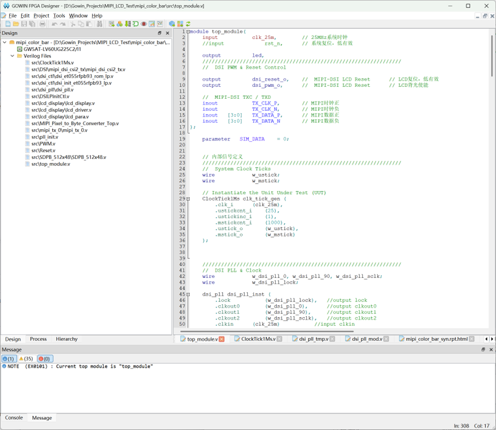The height and width of the screenshot is (430, 496).
Task: Save the current file via toolbar
Action: click(x=24, y=24)
